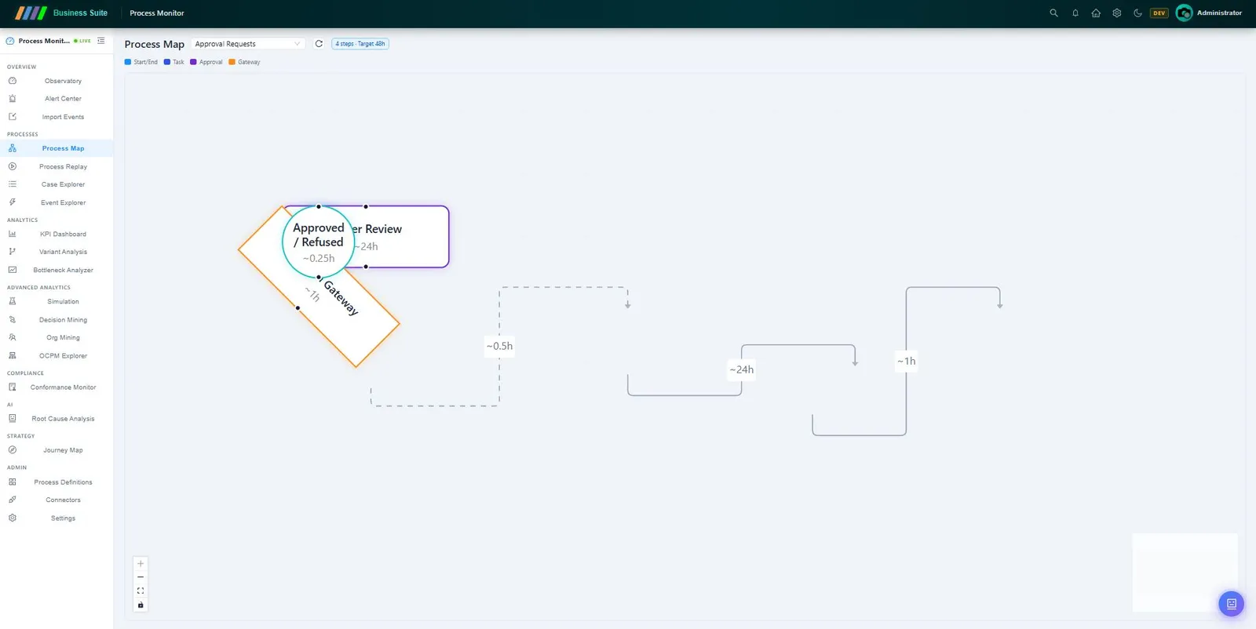Click the 4 steps Target 48h badge
The image size is (1256, 629).
360,44
